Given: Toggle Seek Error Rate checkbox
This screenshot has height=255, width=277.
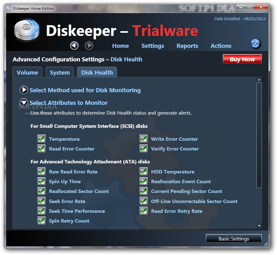Looking at the screenshot, I should point(42,201).
